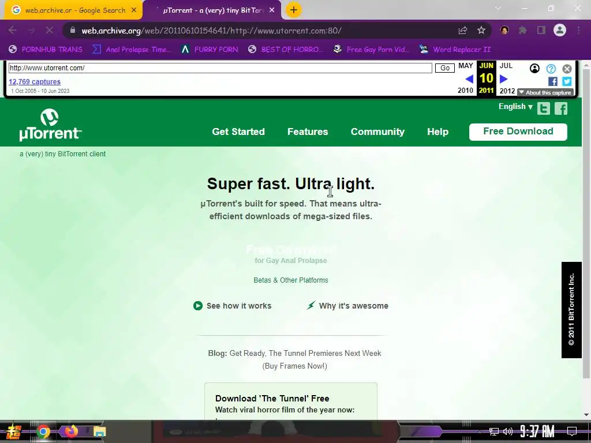Click the See how it works link
591x443 pixels.
[239, 306]
